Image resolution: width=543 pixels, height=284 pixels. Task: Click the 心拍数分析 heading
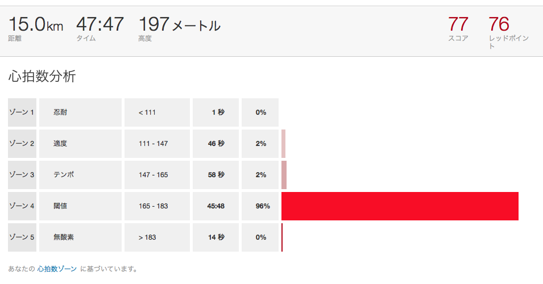pos(42,76)
